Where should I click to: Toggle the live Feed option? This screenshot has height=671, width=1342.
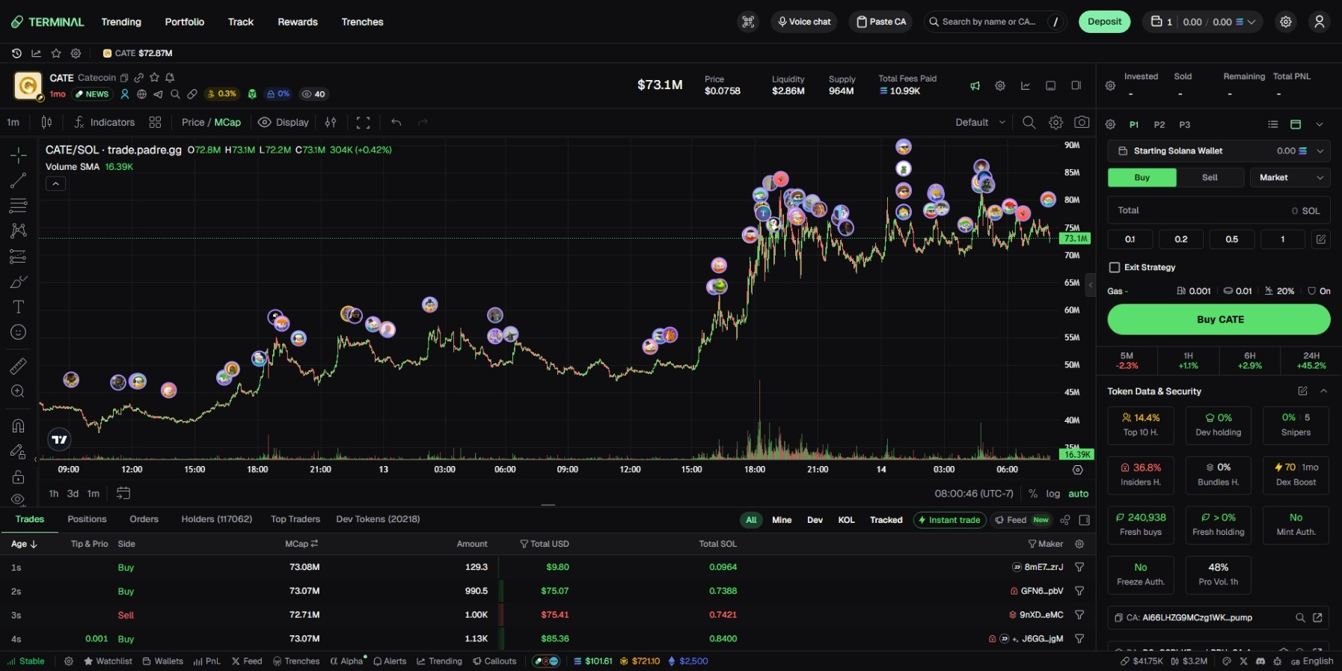1022,520
